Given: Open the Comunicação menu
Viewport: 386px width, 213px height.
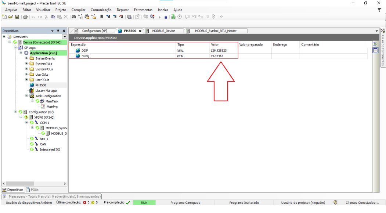Looking at the screenshot, I should 101,10.
